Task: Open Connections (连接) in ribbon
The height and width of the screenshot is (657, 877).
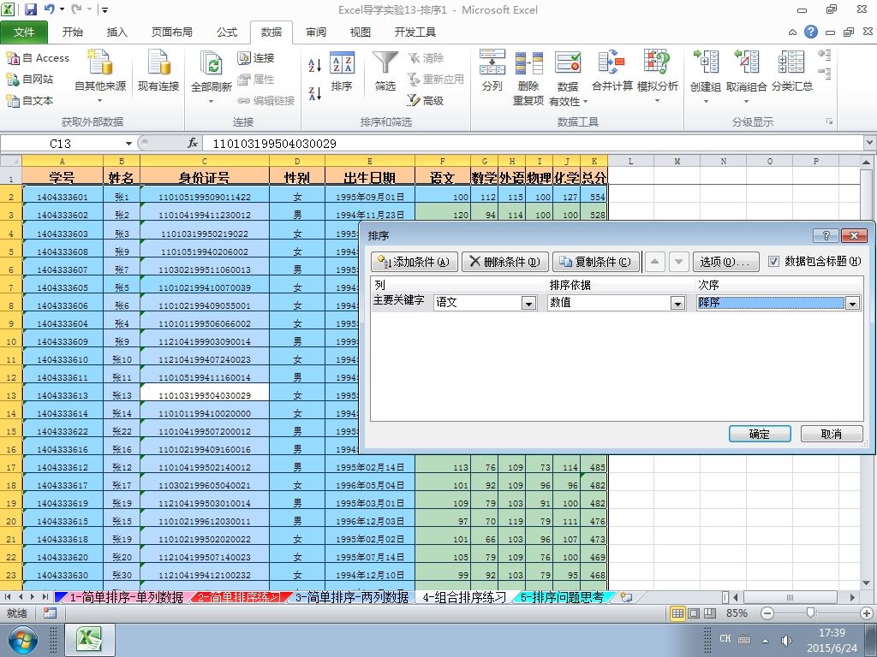Action: coord(255,58)
